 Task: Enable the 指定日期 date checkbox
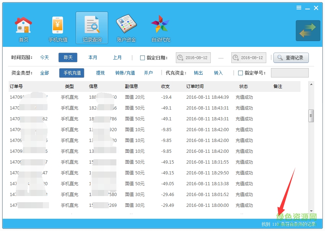142,57
